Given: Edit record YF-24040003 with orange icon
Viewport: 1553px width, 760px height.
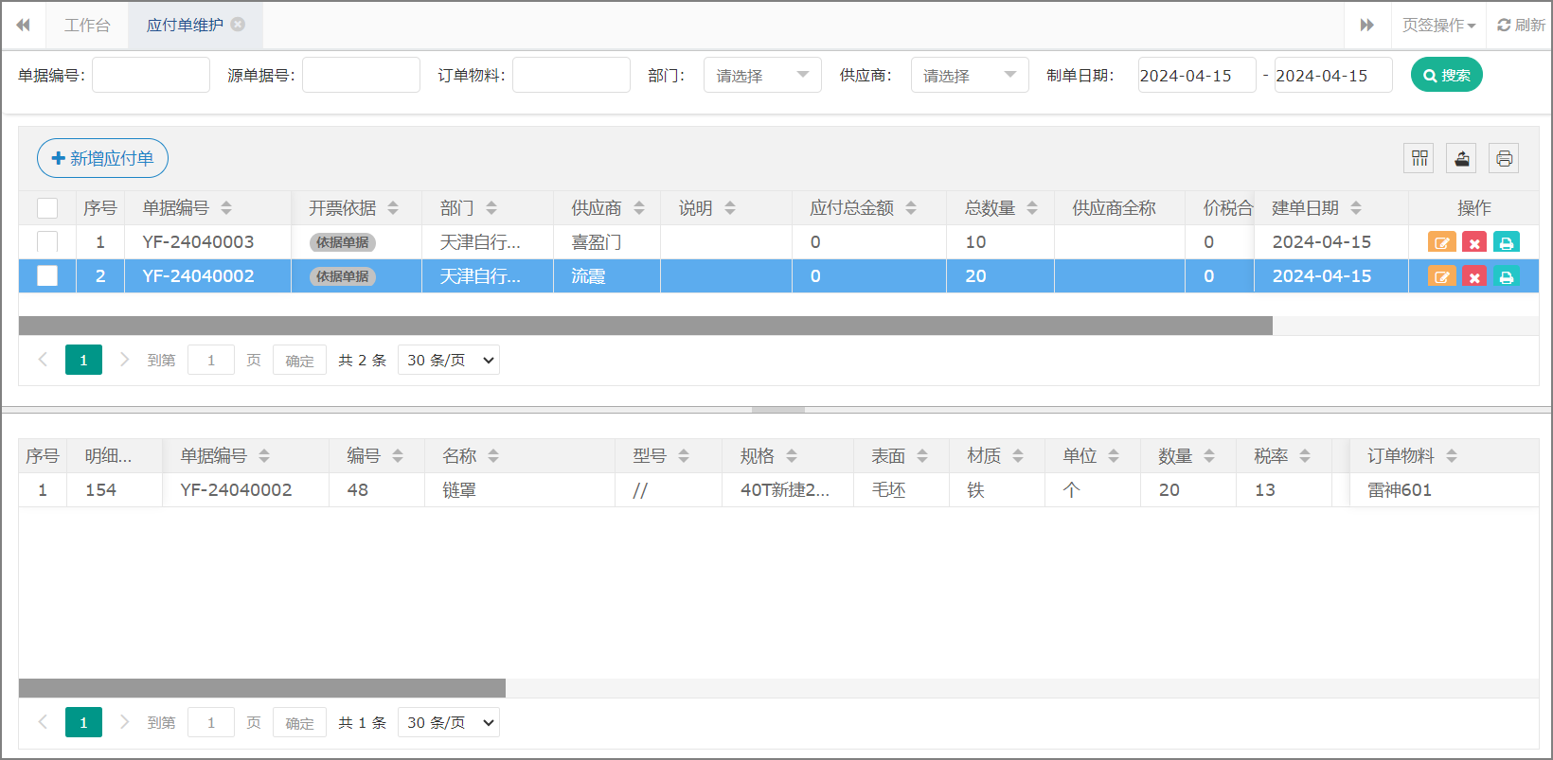Looking at the screenshot, I should tap(1441, 242).
